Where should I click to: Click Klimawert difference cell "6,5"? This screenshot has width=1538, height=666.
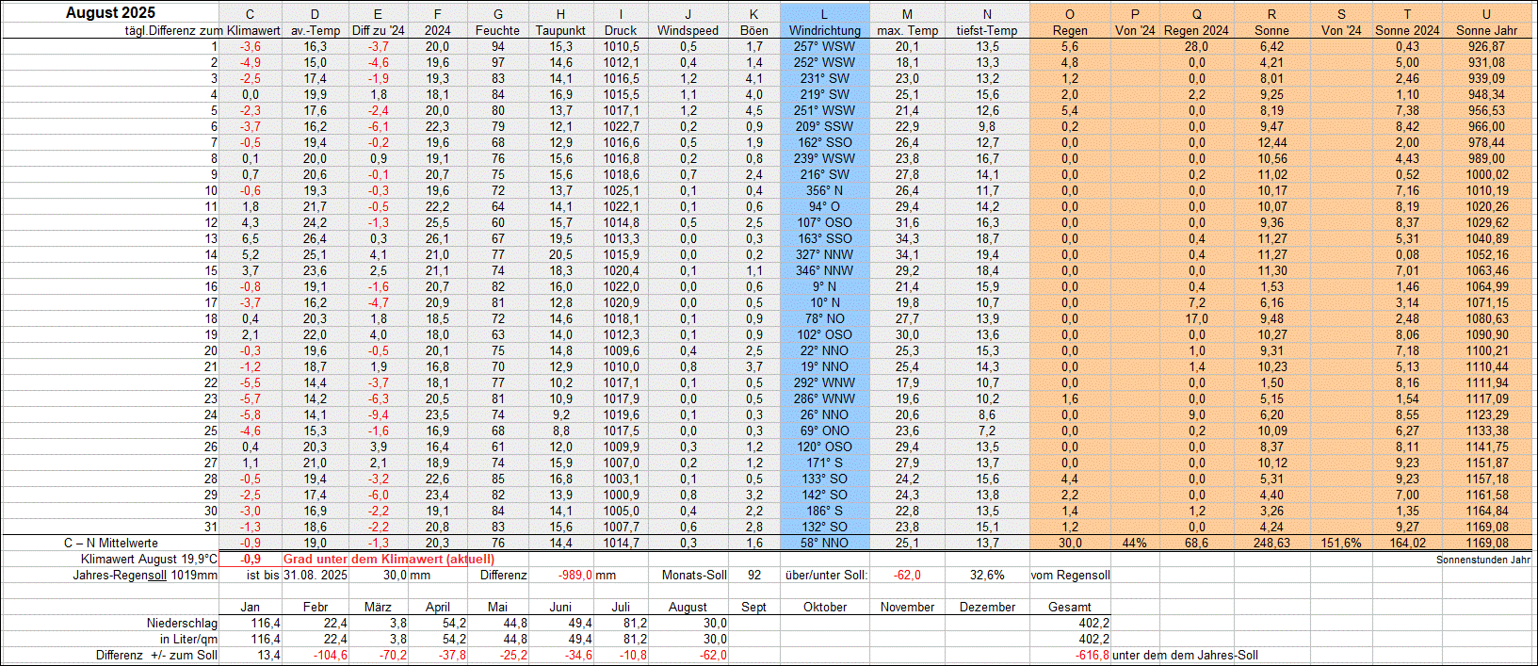(x=251, y=238)
